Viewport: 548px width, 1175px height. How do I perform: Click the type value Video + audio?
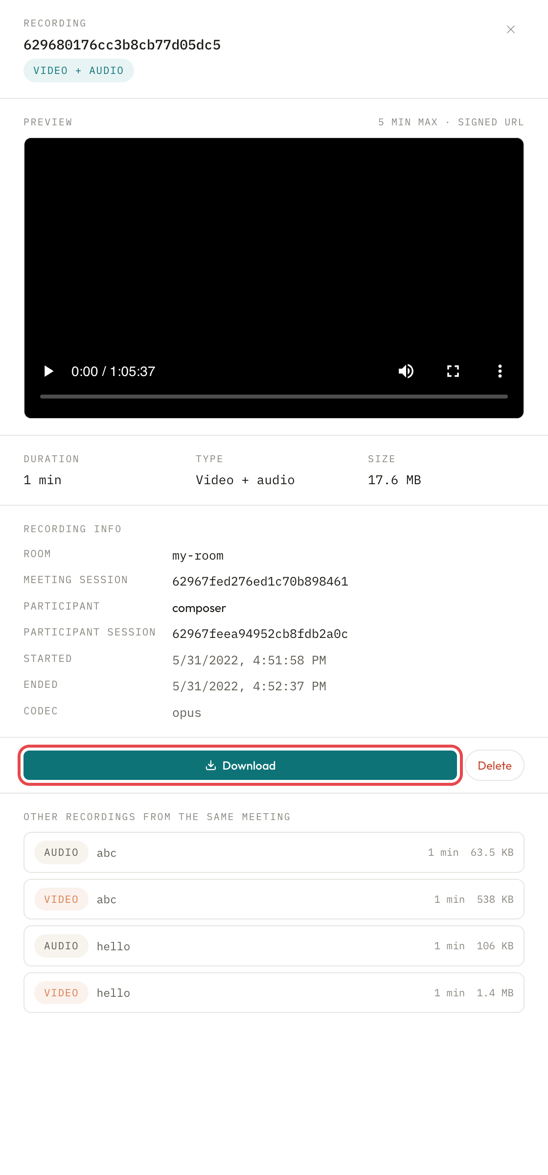245,480
